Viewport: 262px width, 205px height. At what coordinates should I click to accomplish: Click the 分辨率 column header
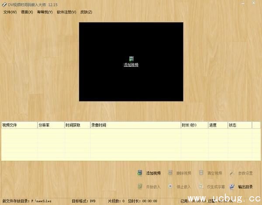pyautogui.click(x=51, y=125)
